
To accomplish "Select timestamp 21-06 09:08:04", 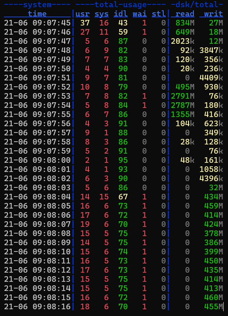I will [x=37, y=197].
